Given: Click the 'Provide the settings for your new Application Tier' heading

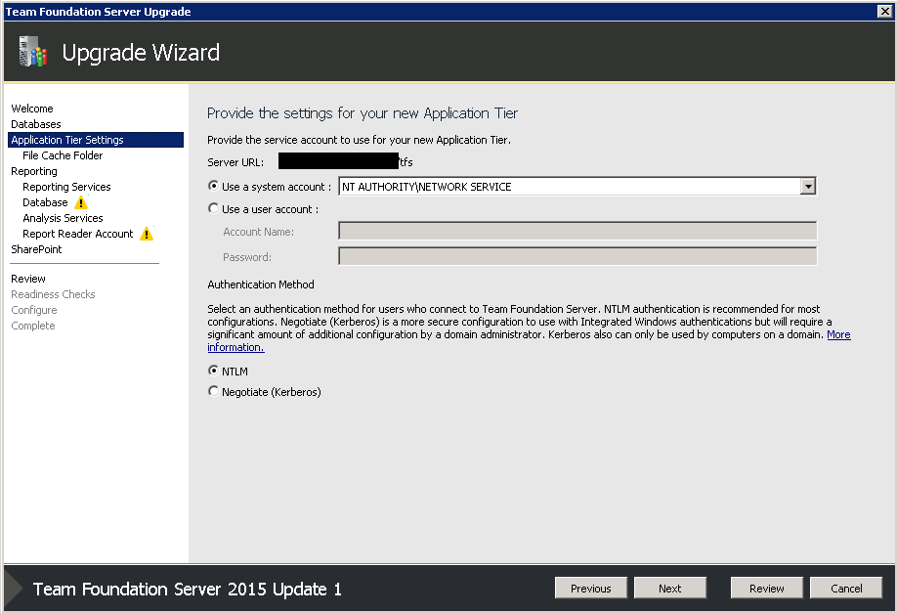Looking at the screenshot, I should (363, 113).
